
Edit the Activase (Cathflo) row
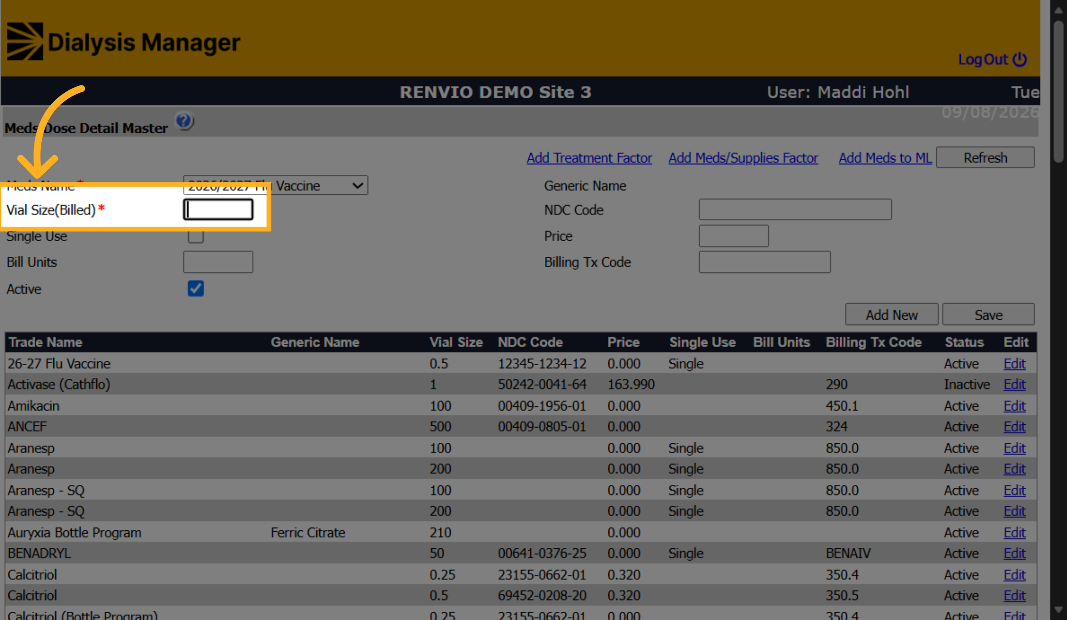(x=1014, y=384)
